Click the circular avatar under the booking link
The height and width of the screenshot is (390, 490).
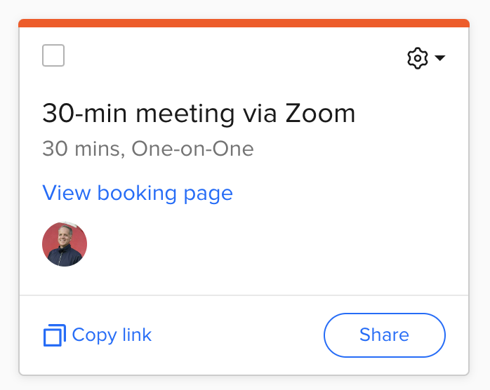coord(65,244)
